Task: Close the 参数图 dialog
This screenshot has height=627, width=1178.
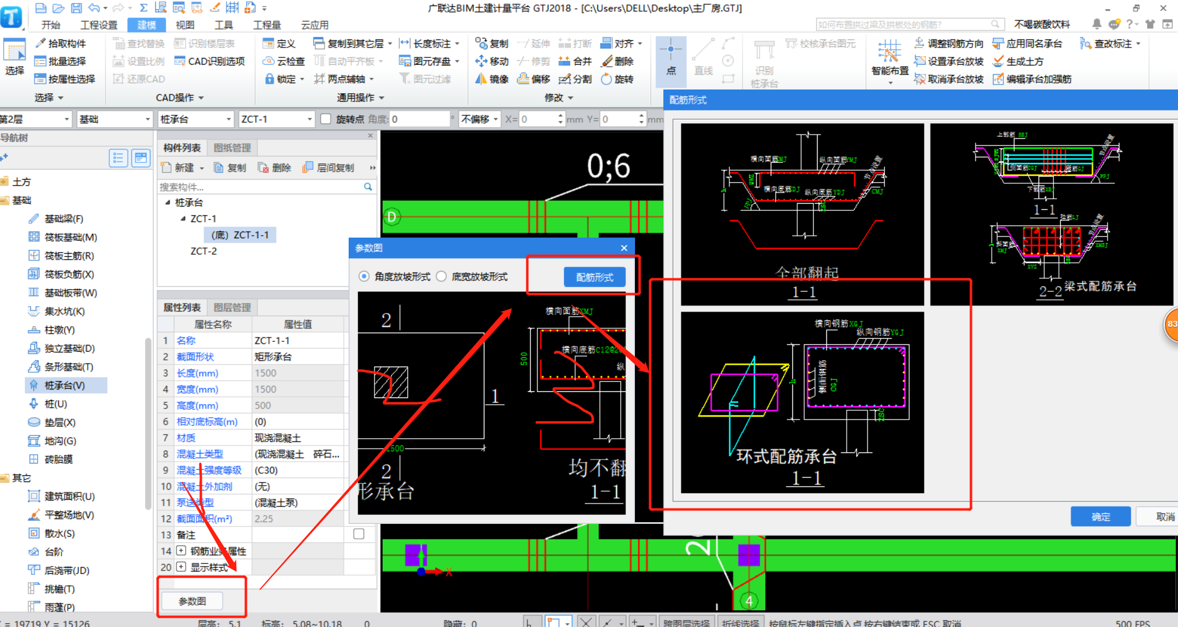Action: pyautogui.click(x=624, y=247)
